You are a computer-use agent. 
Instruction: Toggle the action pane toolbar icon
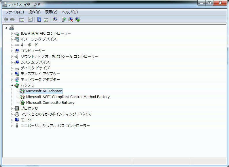point(46,19)
